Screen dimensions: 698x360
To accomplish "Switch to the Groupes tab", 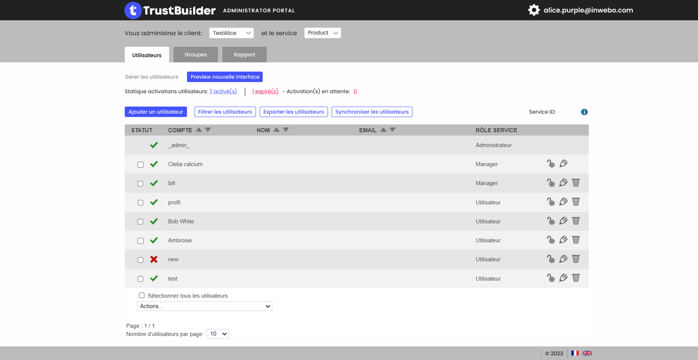I will (x=195, y=55).
